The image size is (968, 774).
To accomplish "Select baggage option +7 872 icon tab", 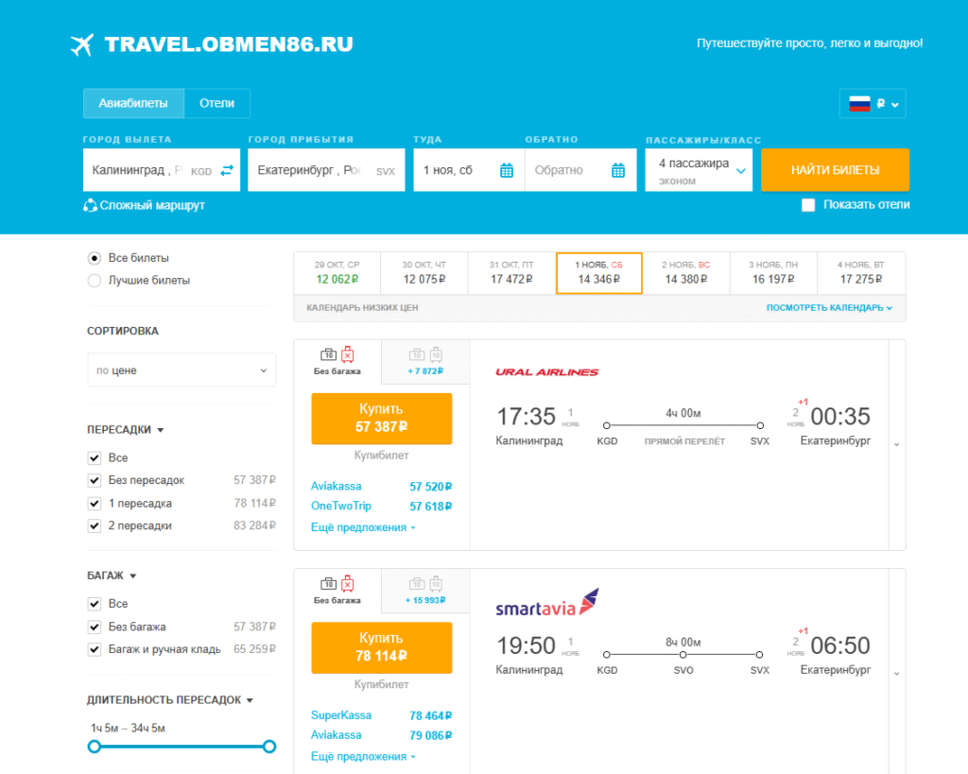I will pos(425,361).
